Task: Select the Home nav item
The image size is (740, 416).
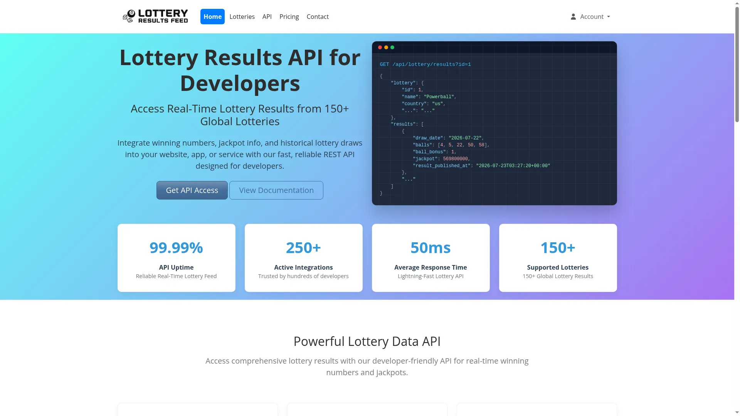Action: (x=212, y=17)
